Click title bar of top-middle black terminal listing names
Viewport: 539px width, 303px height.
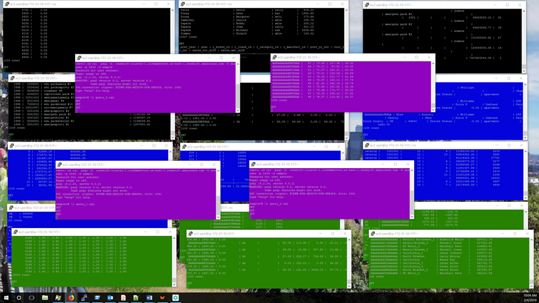254,4
